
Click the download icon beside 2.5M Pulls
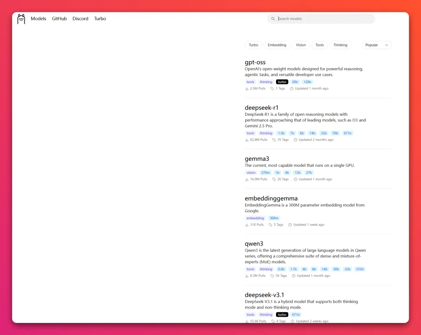[x=247, y=88]
